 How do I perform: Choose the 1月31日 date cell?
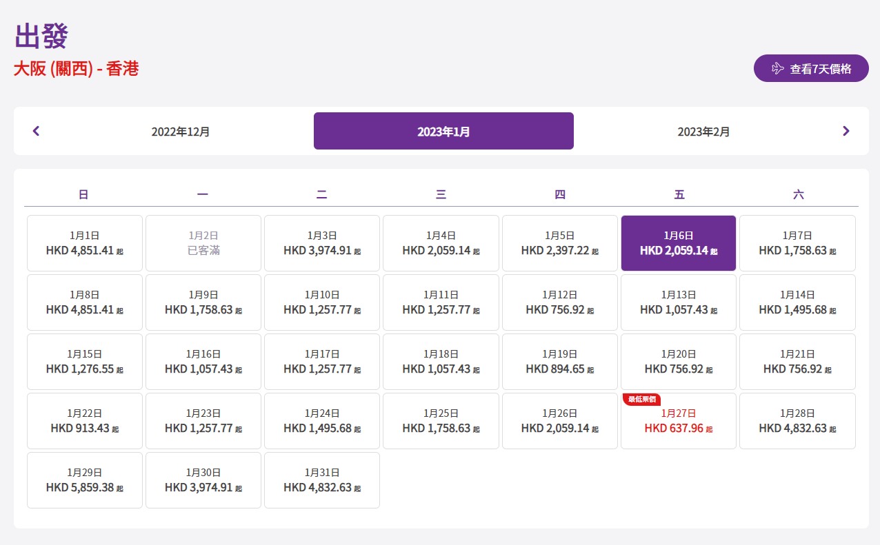point(322,480)
